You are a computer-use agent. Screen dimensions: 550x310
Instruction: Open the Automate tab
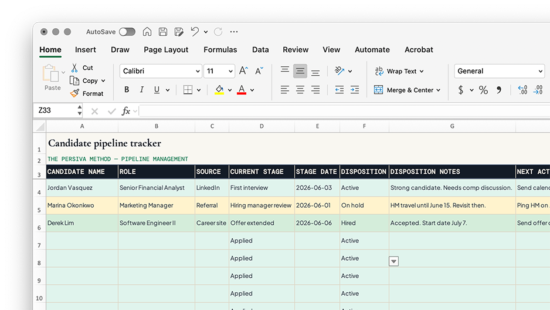tap(372, 50)
